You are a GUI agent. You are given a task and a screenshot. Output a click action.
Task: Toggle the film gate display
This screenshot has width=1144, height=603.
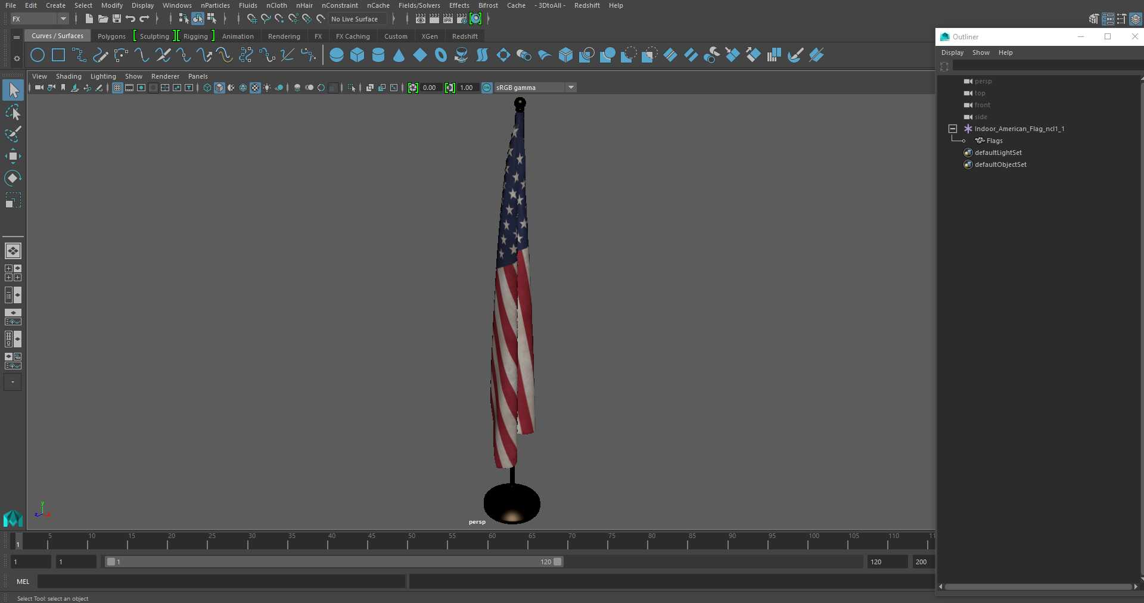(x=129, y=88)
